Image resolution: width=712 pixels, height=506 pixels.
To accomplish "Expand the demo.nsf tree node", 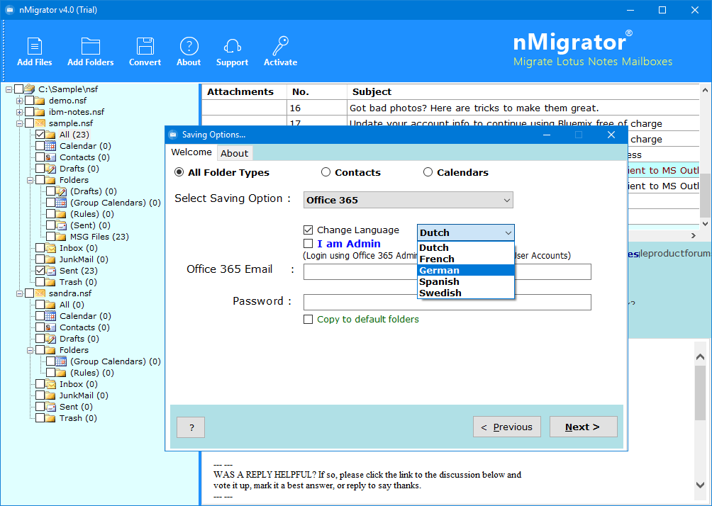I will pos(19,101).
